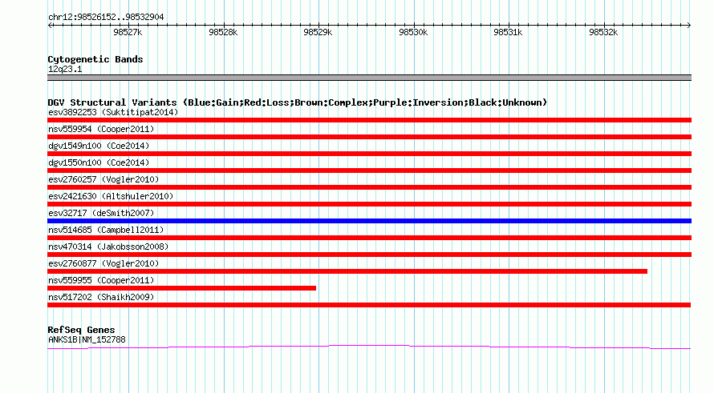This screenshot has height=393, width=714.
Task: Open esv32717 (deSmith2007) label
Action: click(x=101, y=213)
